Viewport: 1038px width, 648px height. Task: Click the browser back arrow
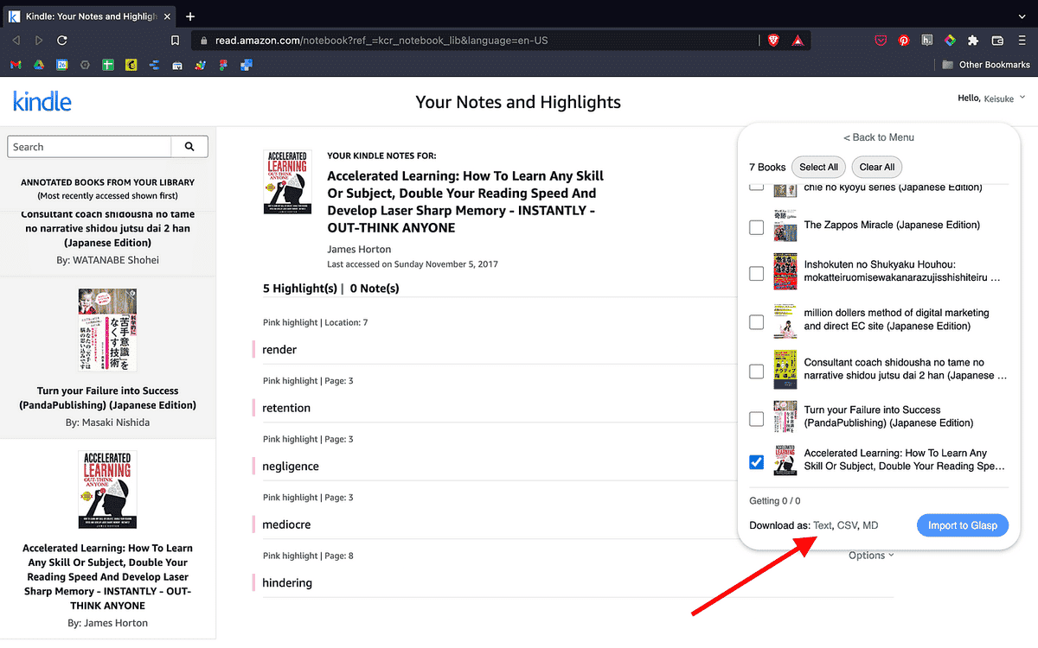point(16,40)
